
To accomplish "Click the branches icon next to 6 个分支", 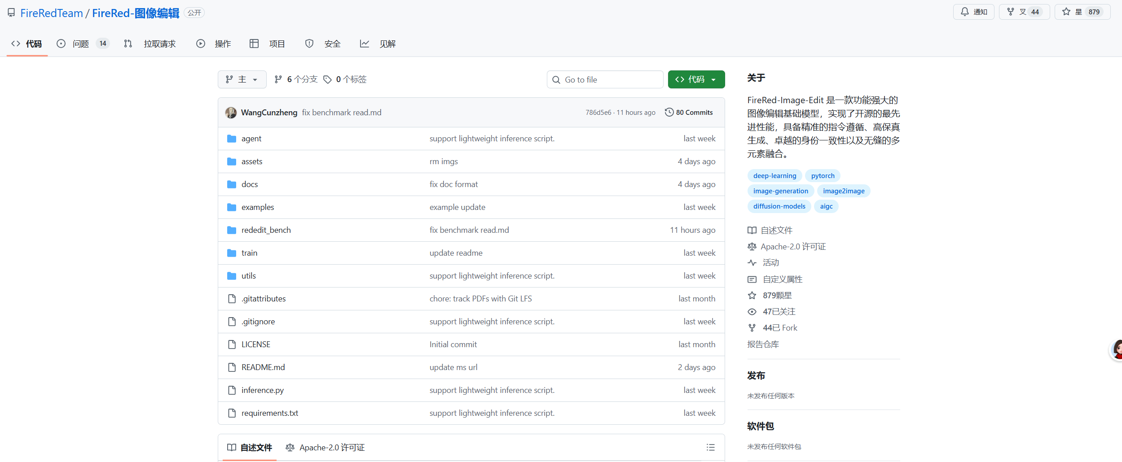I will (278, 79).
